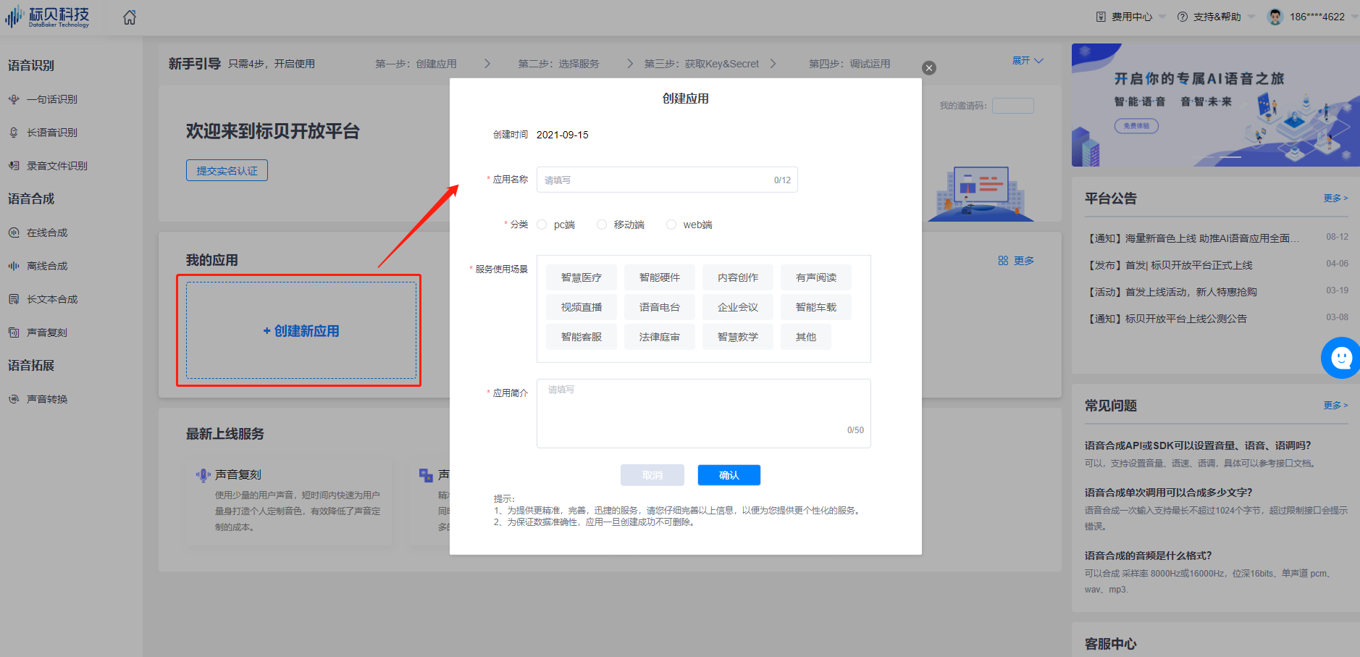This screenshot has height=657, width=1360.
Task: Open the 声音复刻 voice cloning feature
Action: coord(47,332)
